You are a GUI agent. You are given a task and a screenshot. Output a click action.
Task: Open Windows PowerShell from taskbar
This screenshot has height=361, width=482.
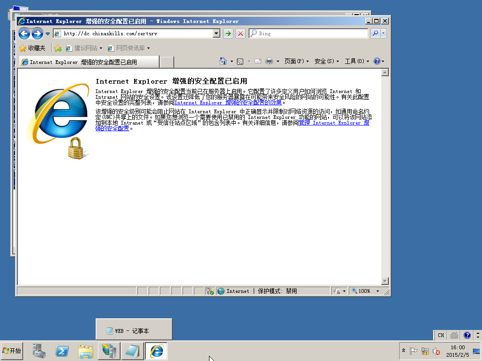click(x=62, y=351)
